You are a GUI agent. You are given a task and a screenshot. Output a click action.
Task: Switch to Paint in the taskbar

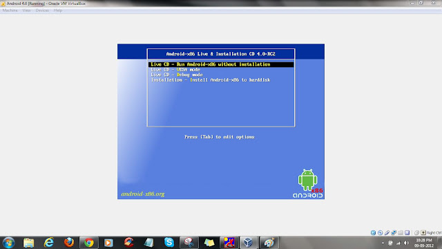click(x=269, y=243)
